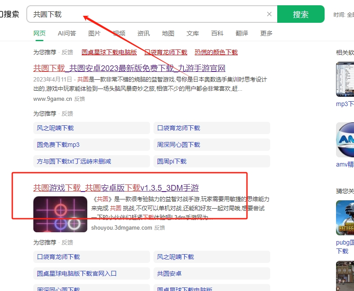Open the 翻译 tab
The height and width of the screenshot is (291, 354).
pyautogui.click(x=242, y=33)
